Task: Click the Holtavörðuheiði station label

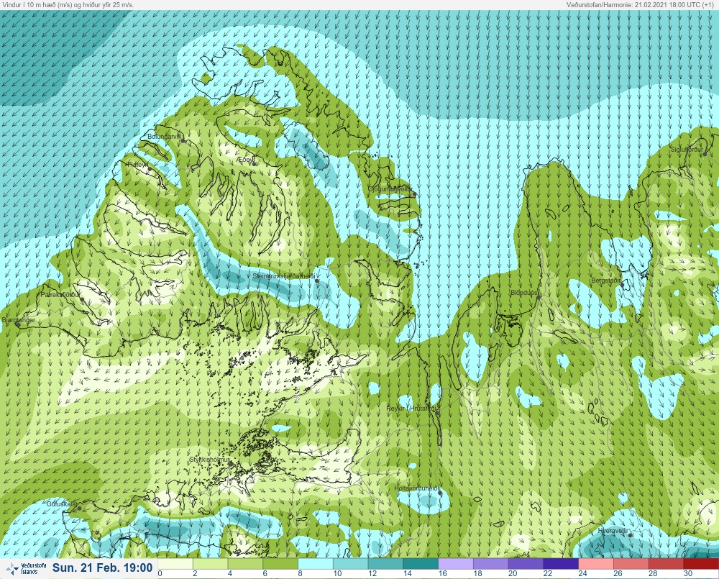Action: [417, 488]
